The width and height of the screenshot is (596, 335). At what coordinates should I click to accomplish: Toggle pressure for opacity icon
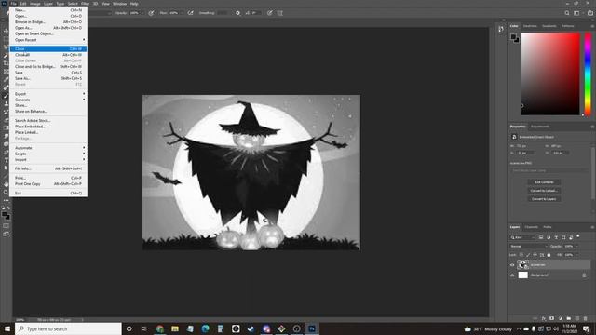[x=151, y=13]
